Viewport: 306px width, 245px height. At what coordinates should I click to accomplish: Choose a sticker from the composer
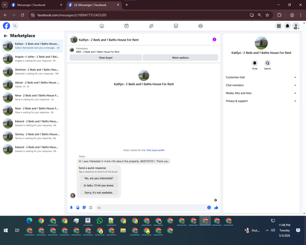(84, 208)
